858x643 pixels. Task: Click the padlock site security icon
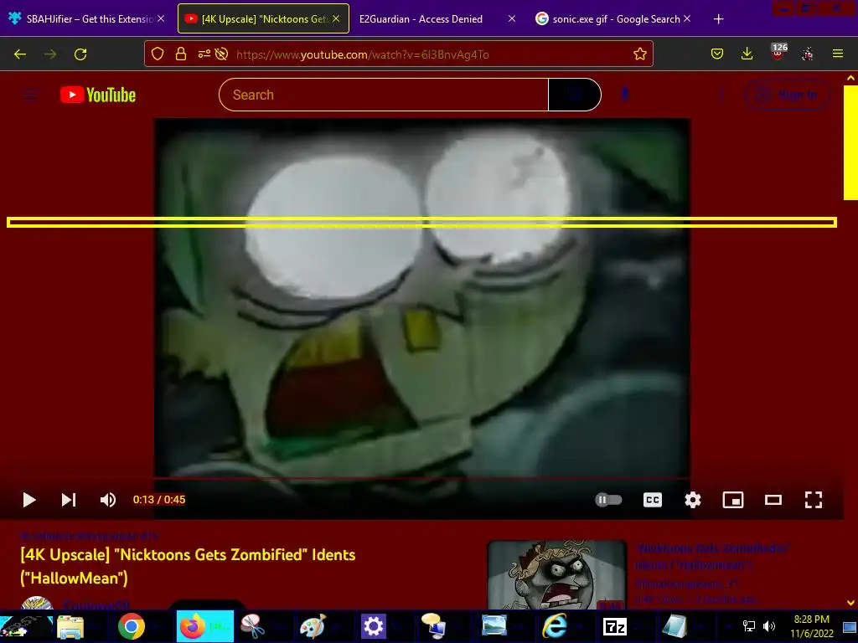pyautogui.click(x=181, y=54)
